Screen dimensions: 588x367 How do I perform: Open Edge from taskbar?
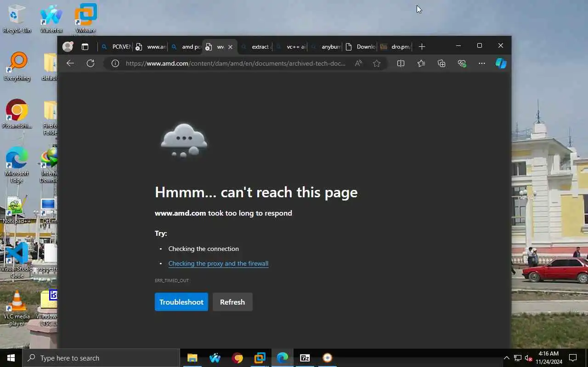283,358
